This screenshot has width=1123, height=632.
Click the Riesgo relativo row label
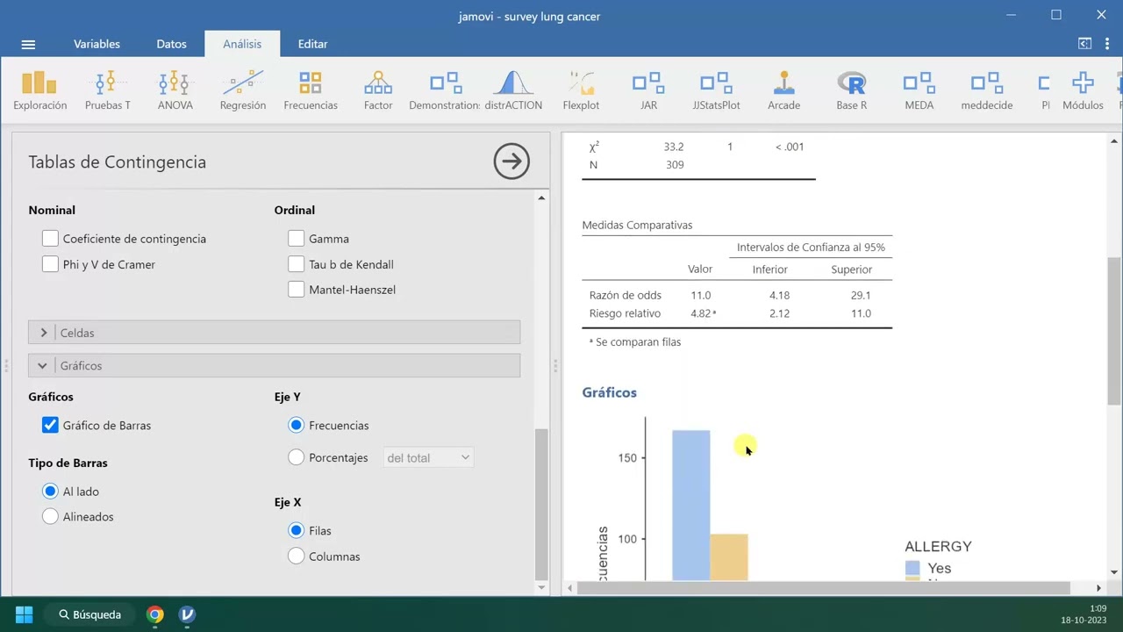(x=625, y=313)
